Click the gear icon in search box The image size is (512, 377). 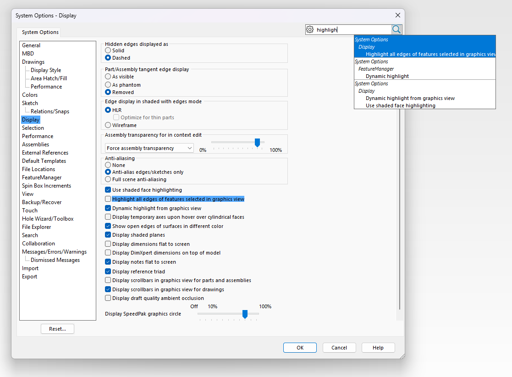(x=310, y=29)
